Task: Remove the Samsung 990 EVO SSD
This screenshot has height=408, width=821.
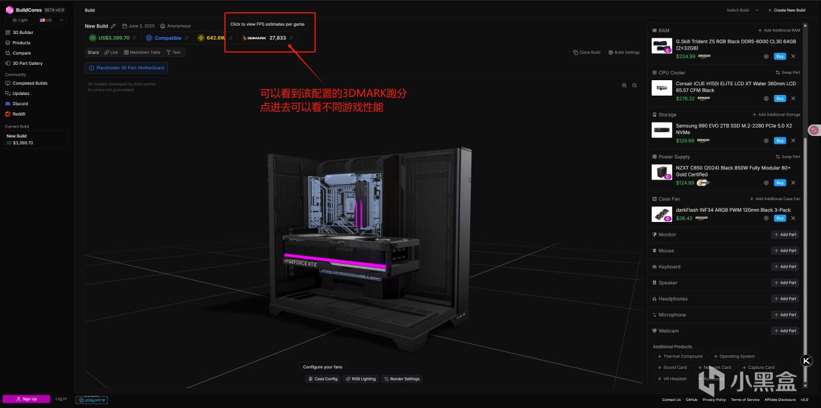Action: tap(793, 140)
